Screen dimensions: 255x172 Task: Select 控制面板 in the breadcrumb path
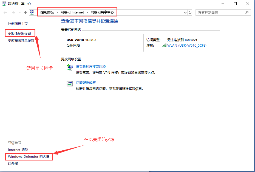(47, 12)
